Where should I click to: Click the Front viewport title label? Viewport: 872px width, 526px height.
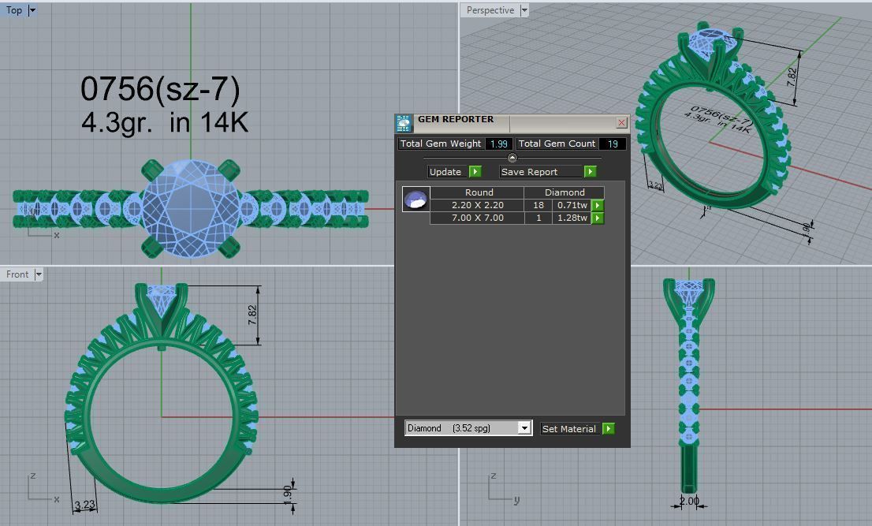coord(17,274)
